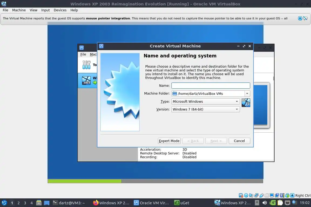Click removable media eject tray icon
The height and width of the screenshot is (207, 311).
coord(257,203)
